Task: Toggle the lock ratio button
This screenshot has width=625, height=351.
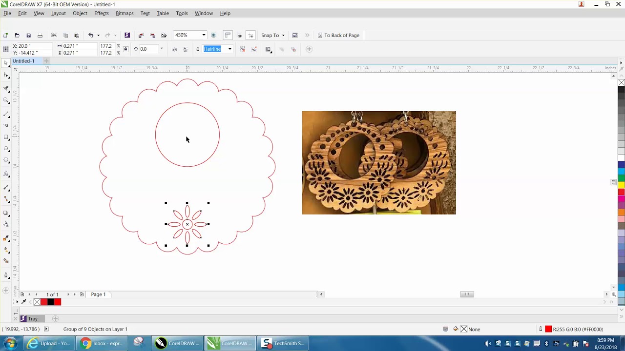Action: click(125, 49)
